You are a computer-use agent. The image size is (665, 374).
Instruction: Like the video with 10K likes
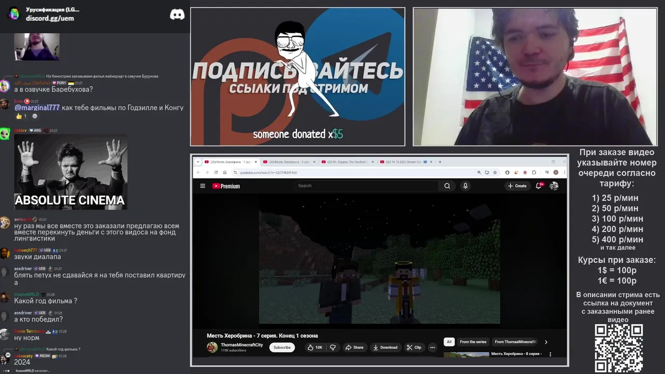tap(314, 348)
